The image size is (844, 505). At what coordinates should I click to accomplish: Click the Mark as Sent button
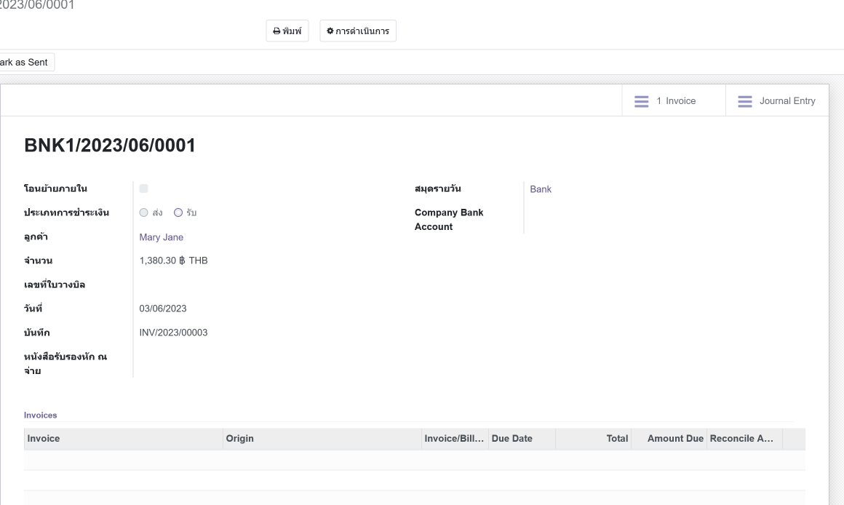25,63
